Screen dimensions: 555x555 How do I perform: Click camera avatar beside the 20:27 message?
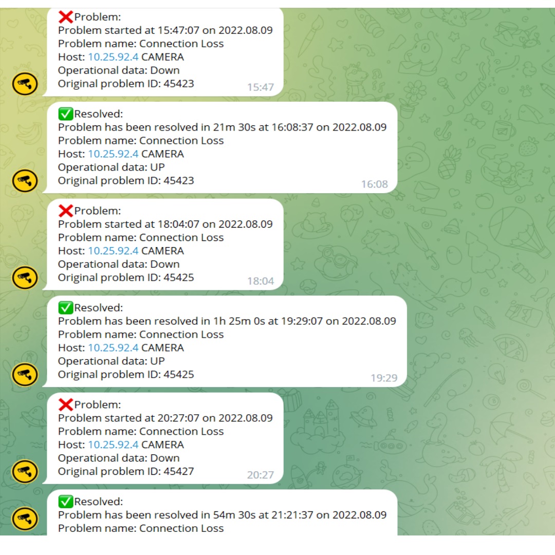pyautogui.click(x=25, y=471)
